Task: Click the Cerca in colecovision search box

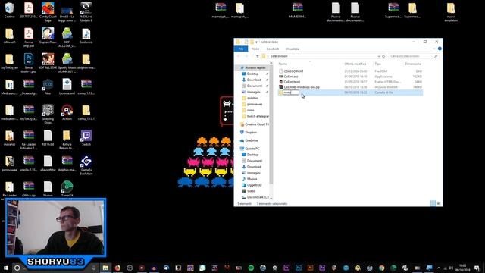Action: pos(413,56)
